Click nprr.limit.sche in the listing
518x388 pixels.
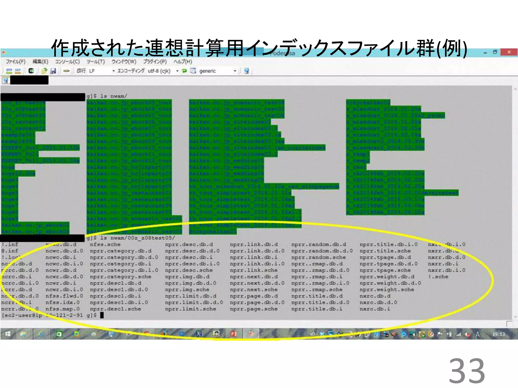click(190, 309)
